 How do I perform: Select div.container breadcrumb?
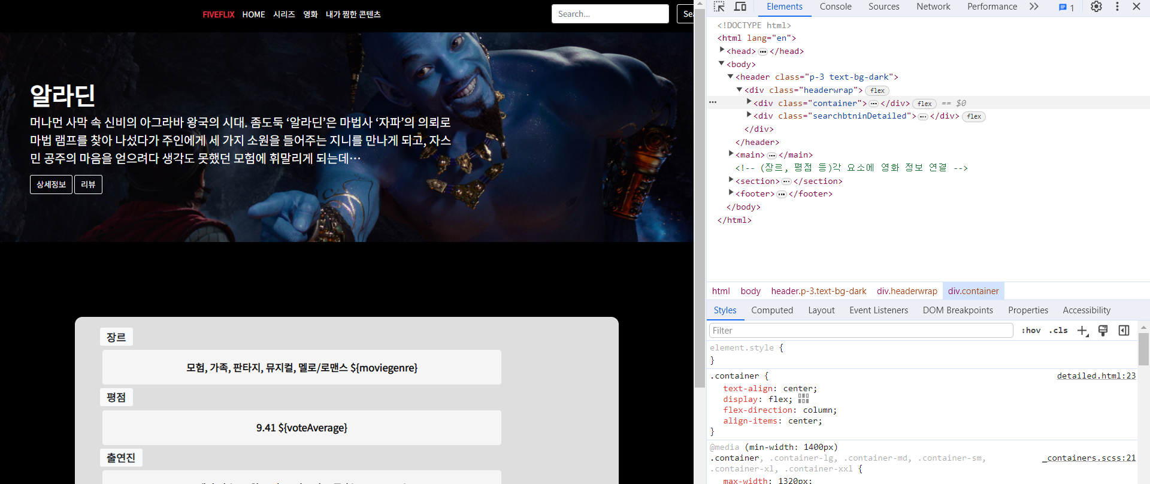973,291
